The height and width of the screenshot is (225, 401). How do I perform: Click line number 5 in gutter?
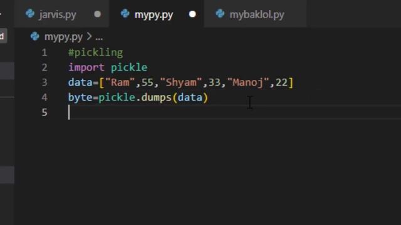(x=44, y=112)
